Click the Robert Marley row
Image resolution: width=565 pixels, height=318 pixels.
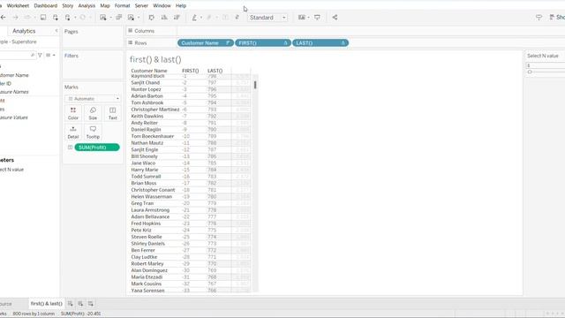191,263
